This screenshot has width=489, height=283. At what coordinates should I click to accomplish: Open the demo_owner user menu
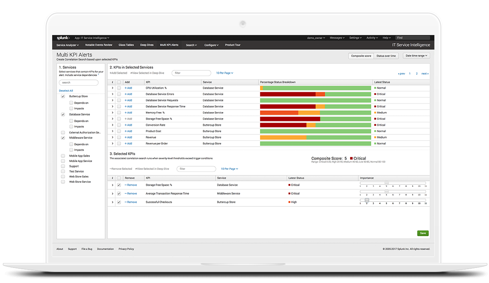pyautogui.click(x=316, y=38)
